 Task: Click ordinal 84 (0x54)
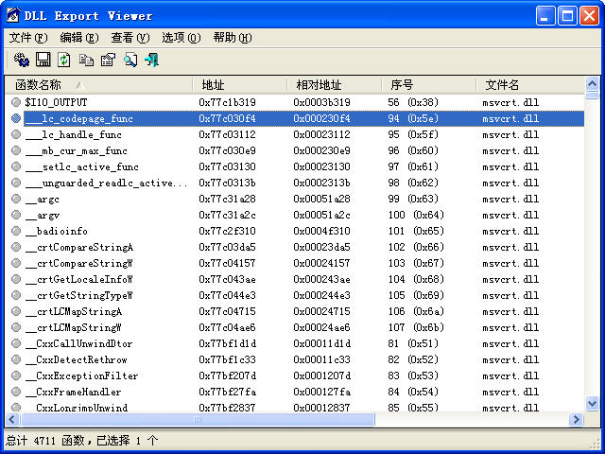(x=413, y=392)
